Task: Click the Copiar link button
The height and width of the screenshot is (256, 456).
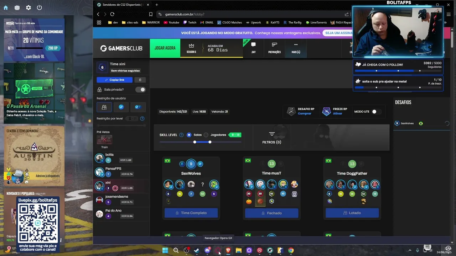Action: [114, 80]
